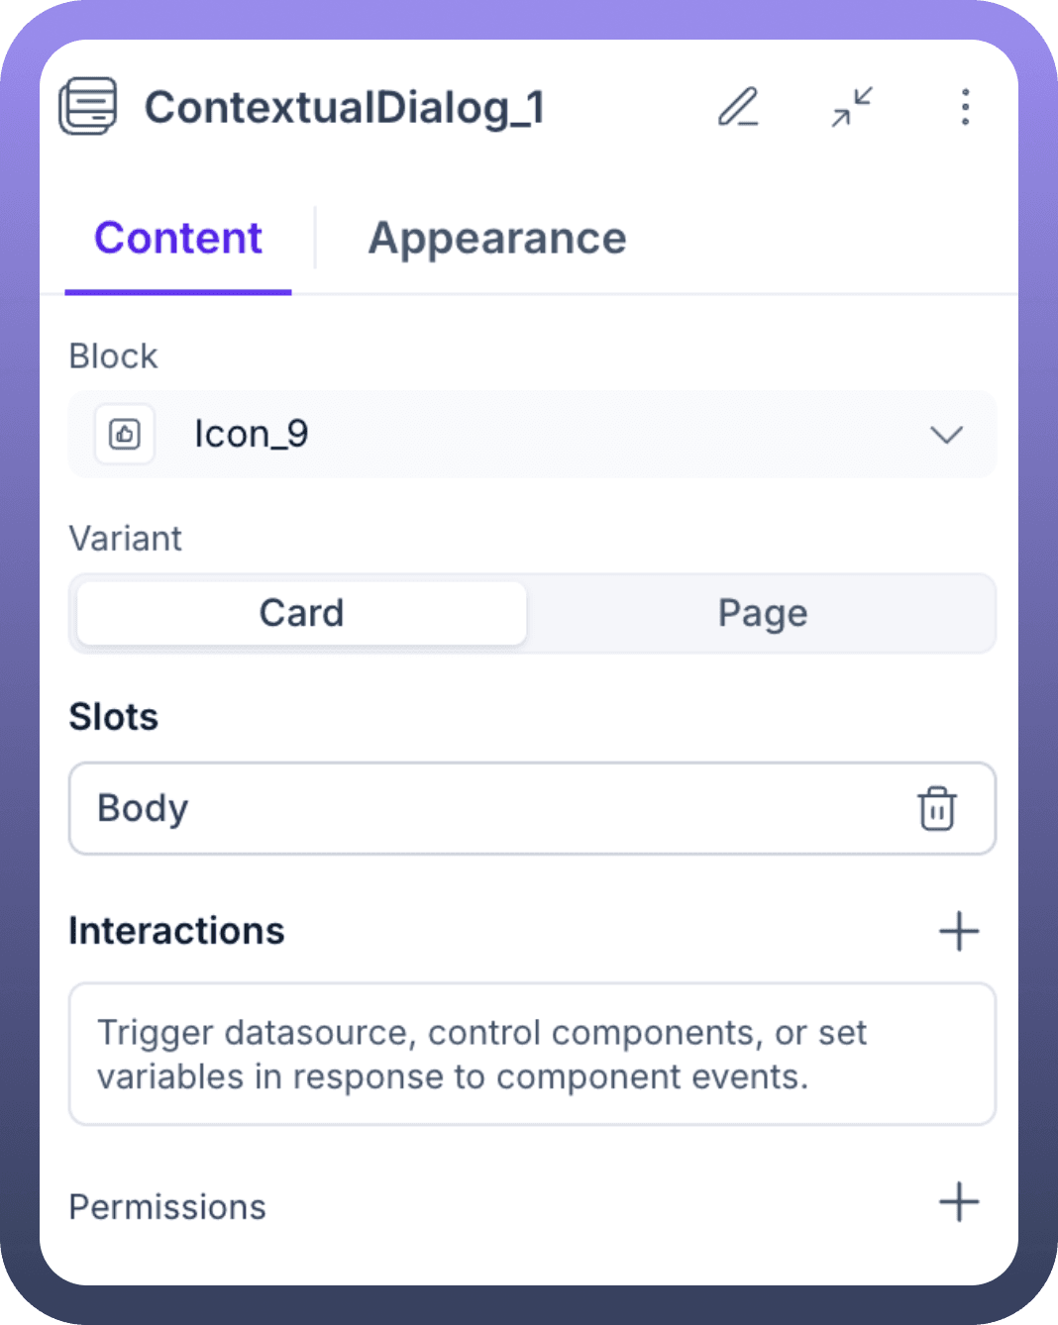Click the Slots section heading
Image resolution: width=1058 pixels, height=1325 pixels.
(114, 717)
